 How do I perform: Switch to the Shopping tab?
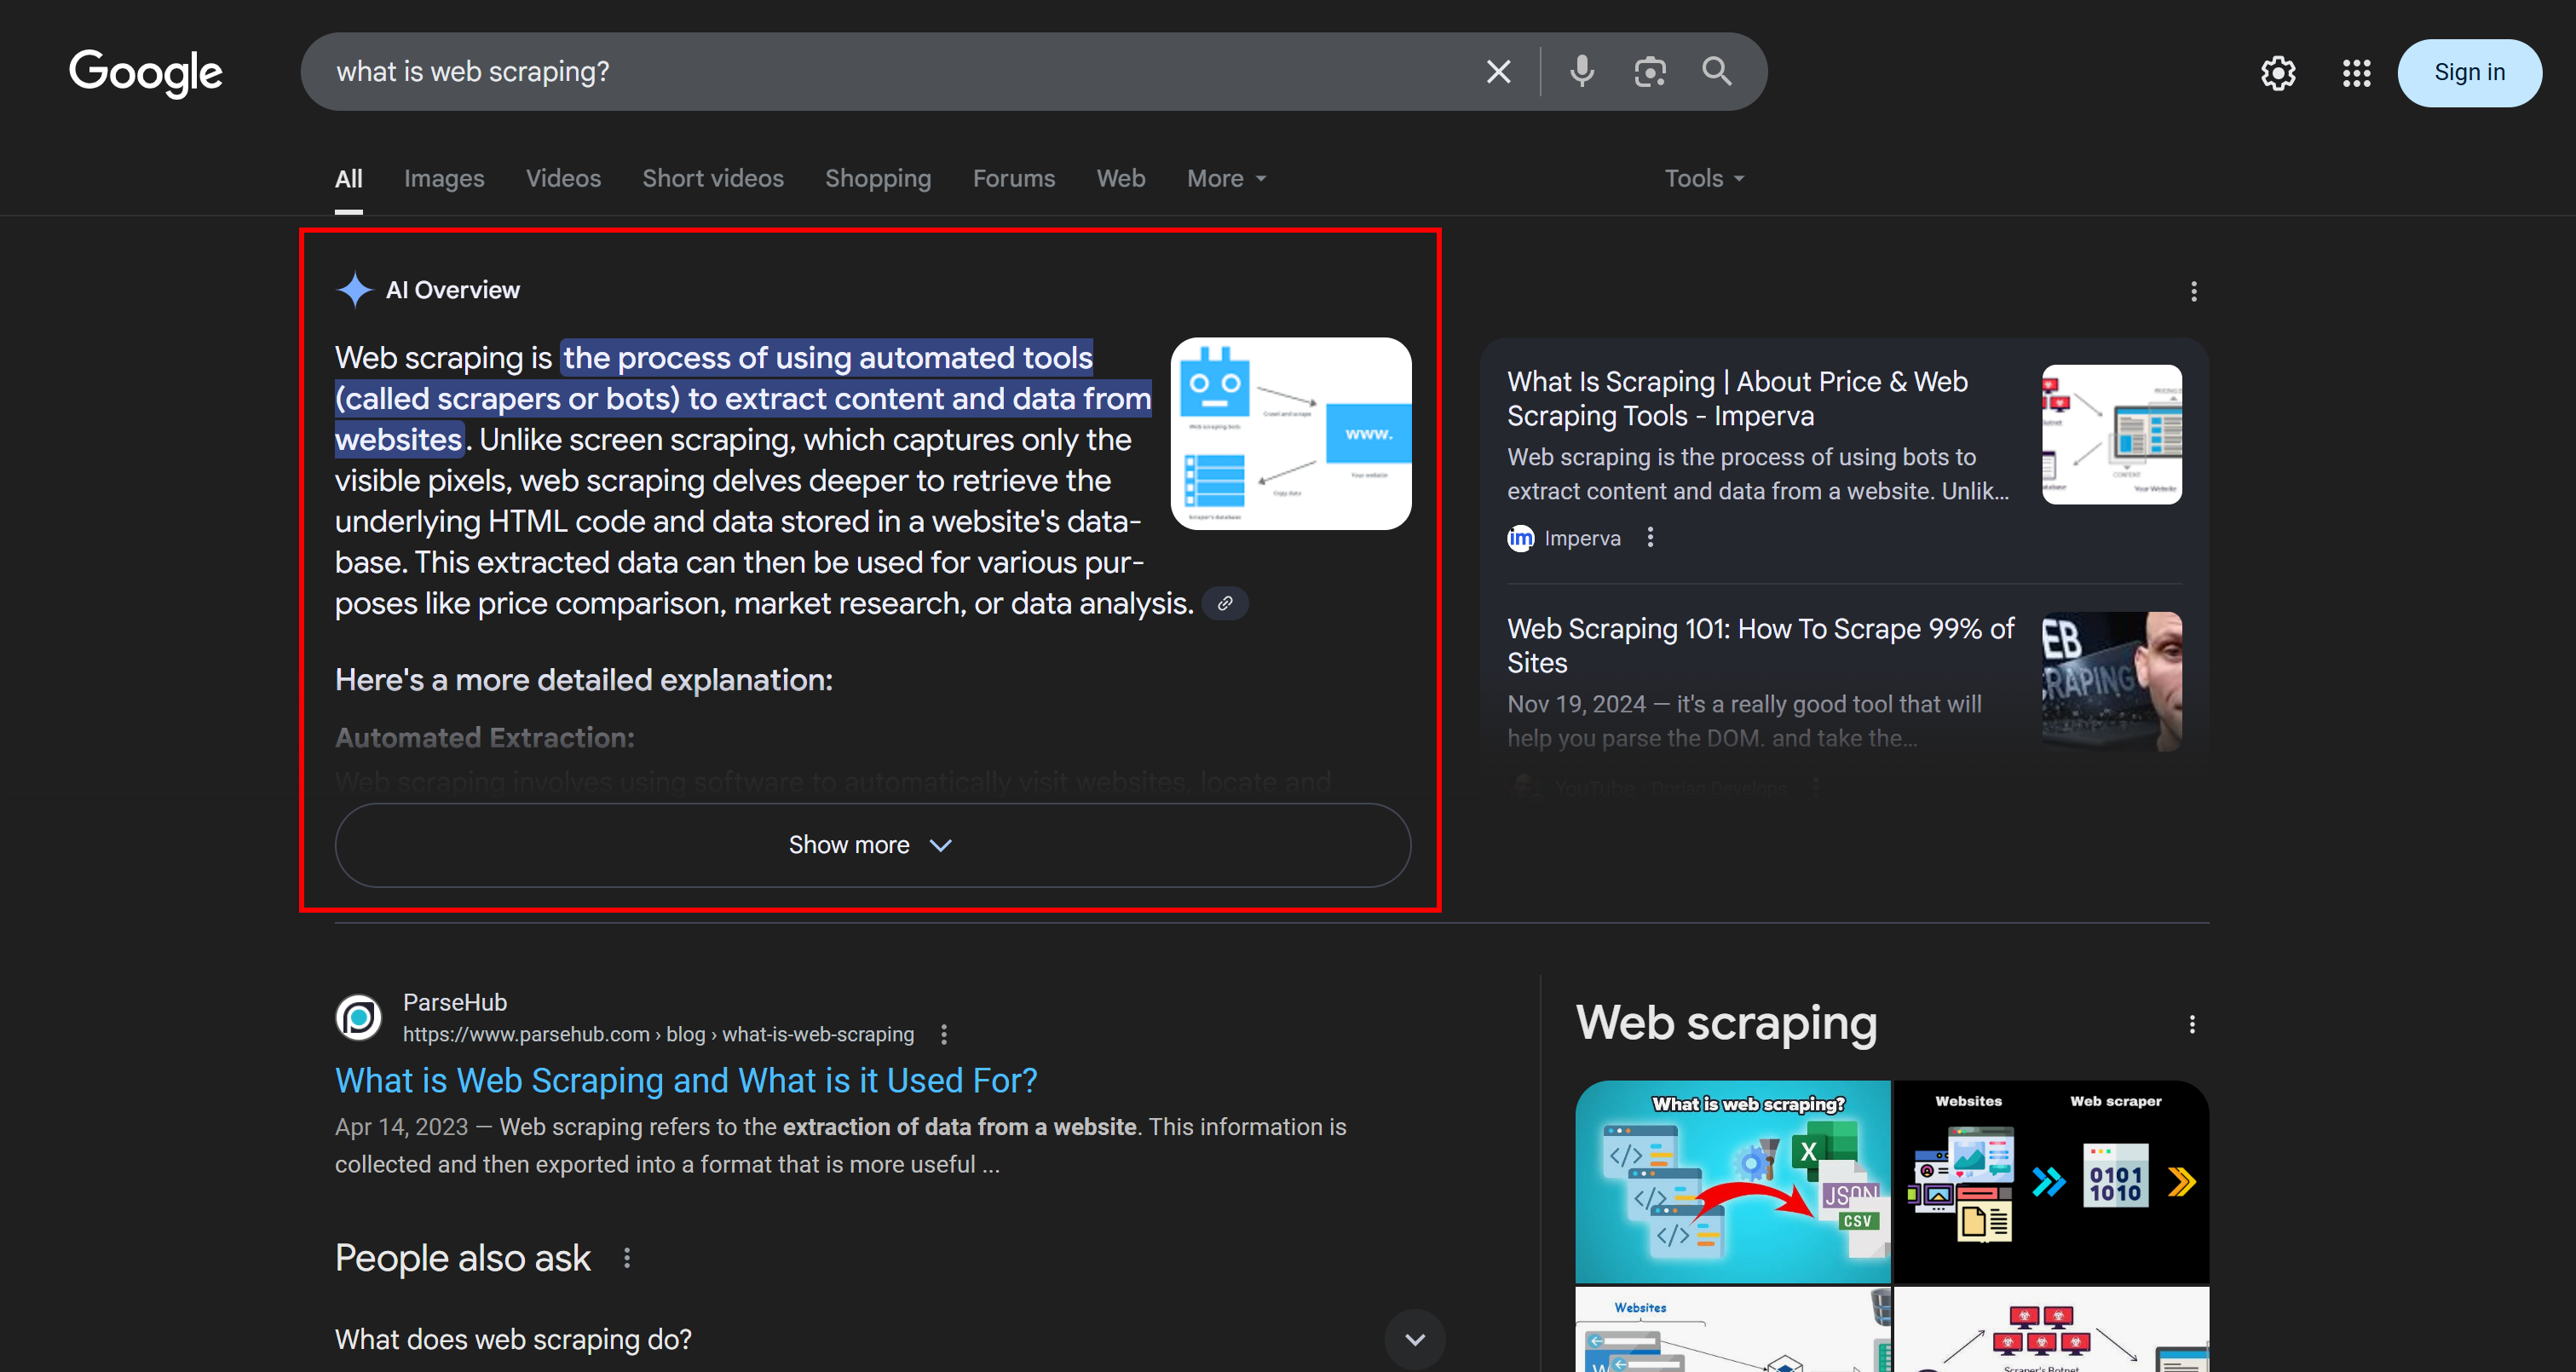[x=878, y=179]
